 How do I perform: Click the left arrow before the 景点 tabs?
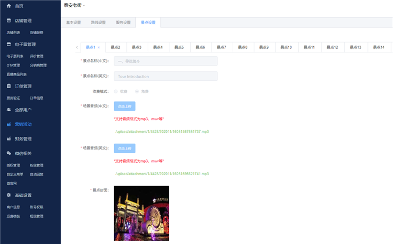pyautogui.click(x=77, y=47)
